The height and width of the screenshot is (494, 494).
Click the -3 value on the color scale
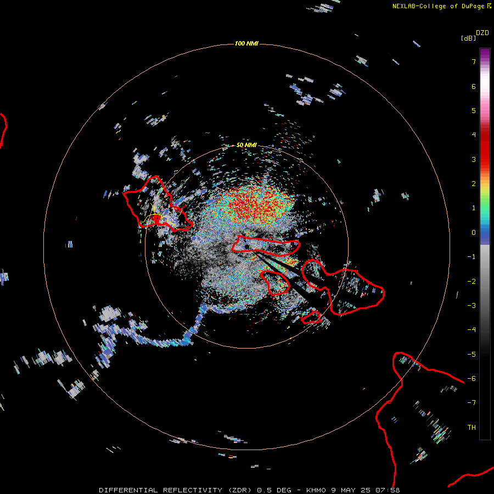[471, 306]
